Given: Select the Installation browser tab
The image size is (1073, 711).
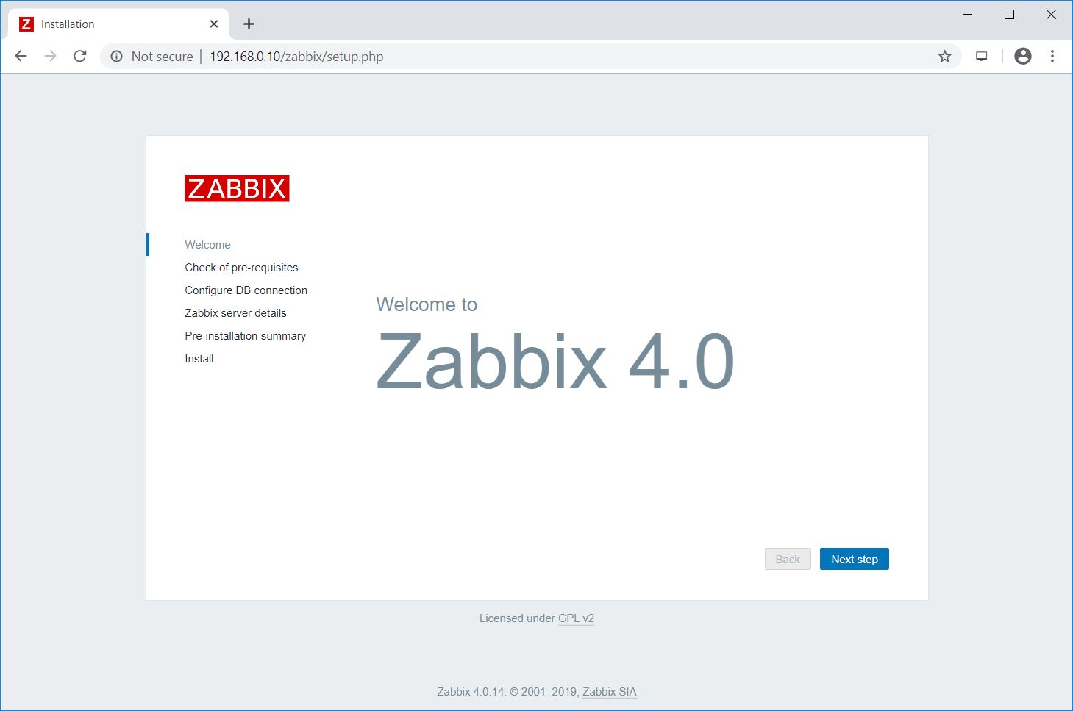Looking at the screenshot, I should click(x=118, y=24).
